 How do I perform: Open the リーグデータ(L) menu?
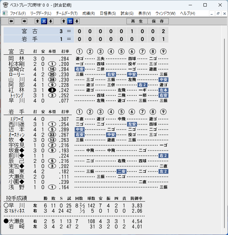pos(41,13)
